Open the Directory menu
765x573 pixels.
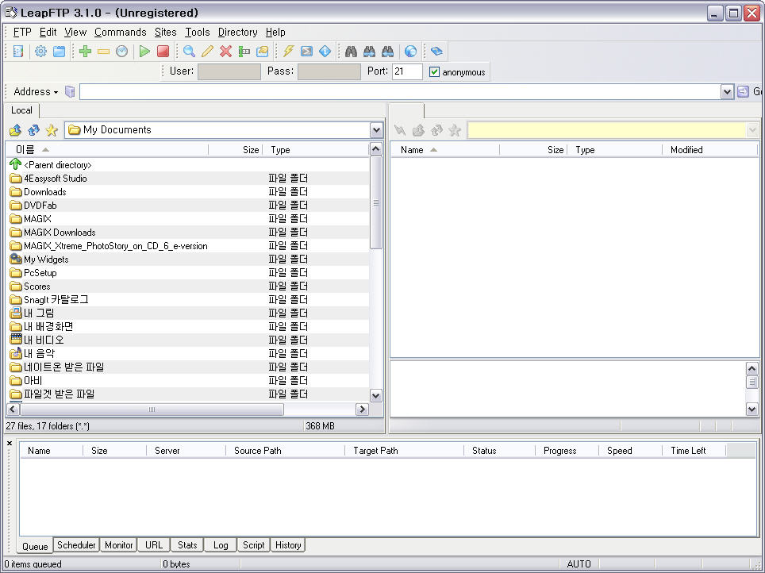pos(237,33)
